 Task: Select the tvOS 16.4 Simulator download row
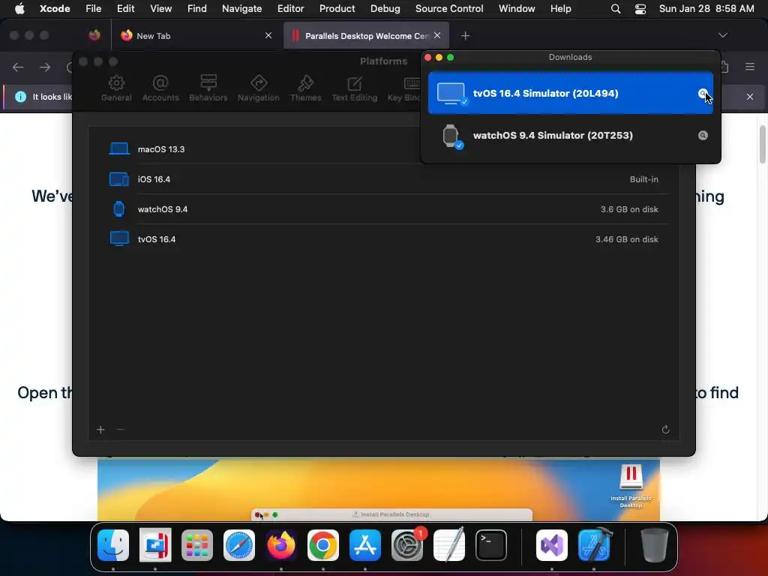click(571, 93)
